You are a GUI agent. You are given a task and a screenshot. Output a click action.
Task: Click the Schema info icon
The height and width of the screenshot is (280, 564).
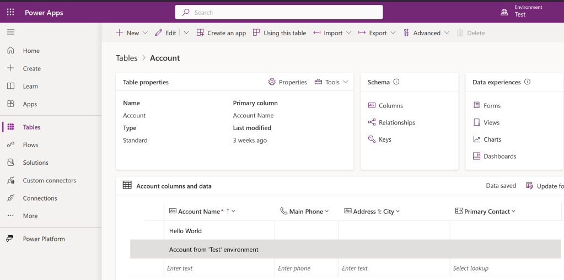click(396, 82)
